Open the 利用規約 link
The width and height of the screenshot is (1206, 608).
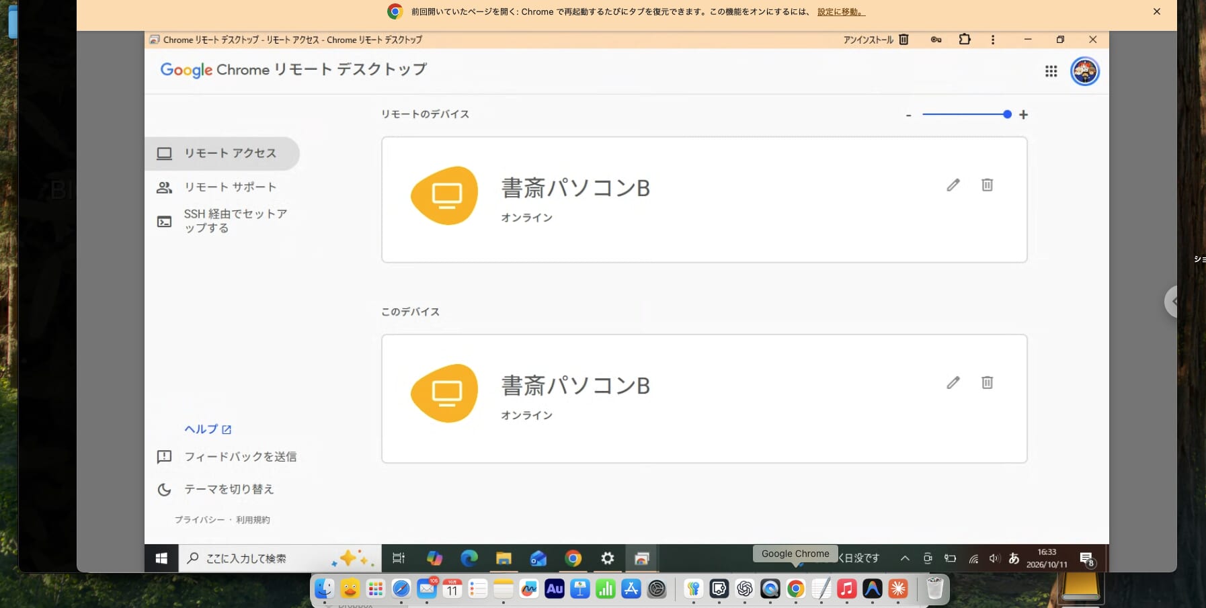[x=253, y=520]
